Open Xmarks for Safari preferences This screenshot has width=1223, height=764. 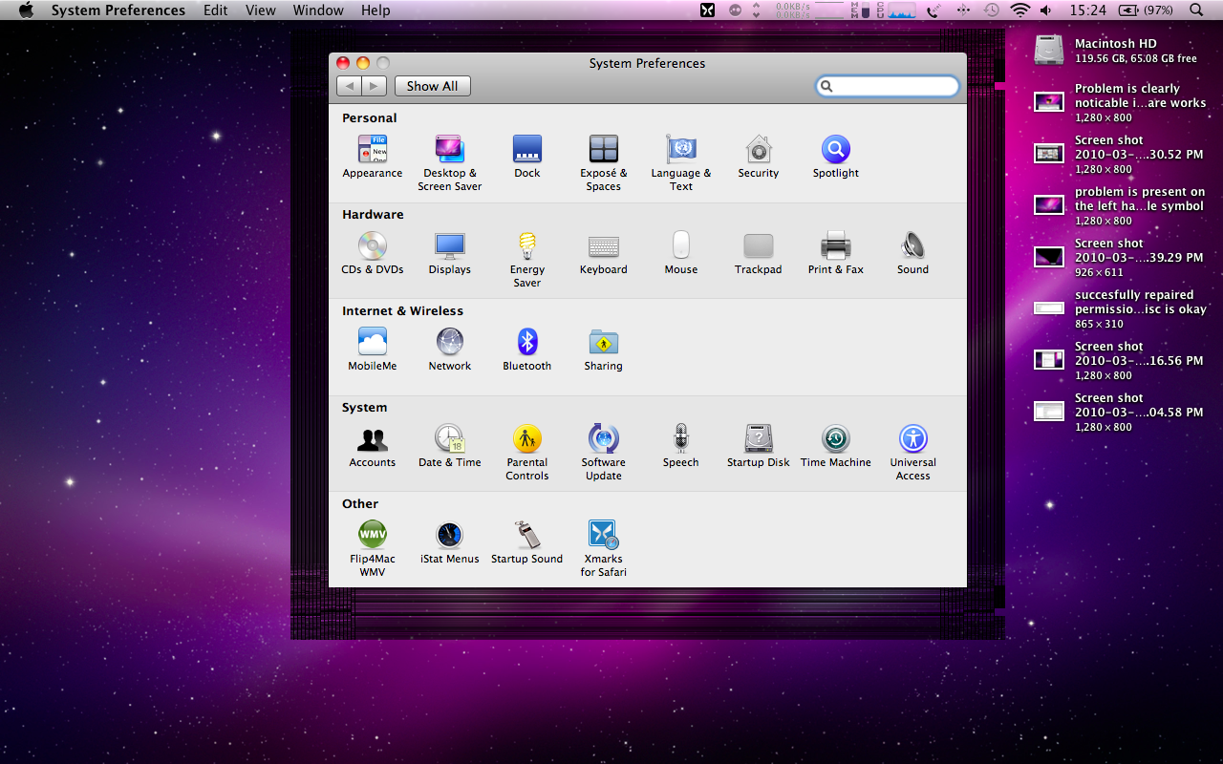[x=604, y=548]
